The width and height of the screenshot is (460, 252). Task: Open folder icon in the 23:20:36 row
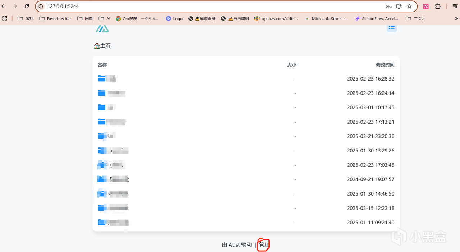tap(102, 136)
